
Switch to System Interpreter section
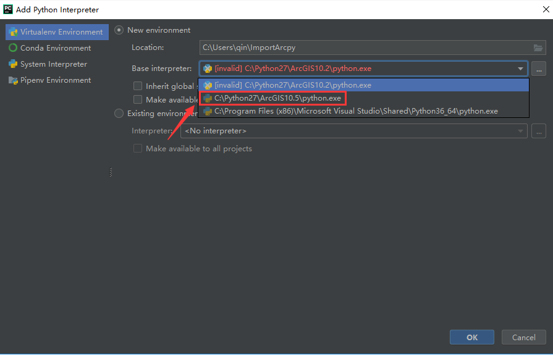pos(53,64)
